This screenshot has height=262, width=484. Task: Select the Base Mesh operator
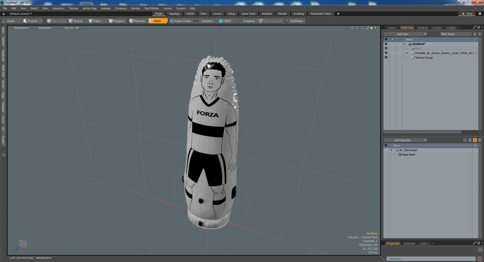tap(408, 155)
